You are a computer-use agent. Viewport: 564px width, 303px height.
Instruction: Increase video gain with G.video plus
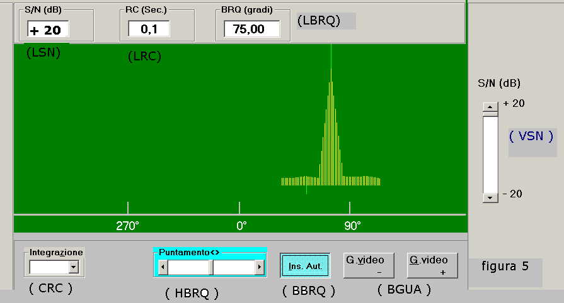pyautogui.click(x=432, y=265)
